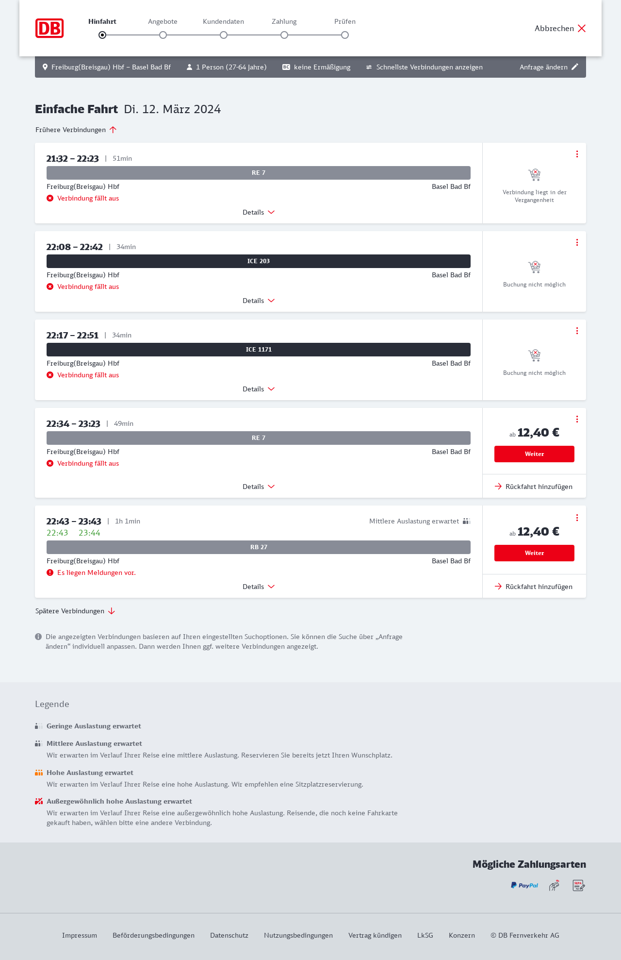Image resolution: width=621 pixels, height=960 pixels.
Task: Load later connections (Spätere Verbindungen)
Action: tap(75, 611)
